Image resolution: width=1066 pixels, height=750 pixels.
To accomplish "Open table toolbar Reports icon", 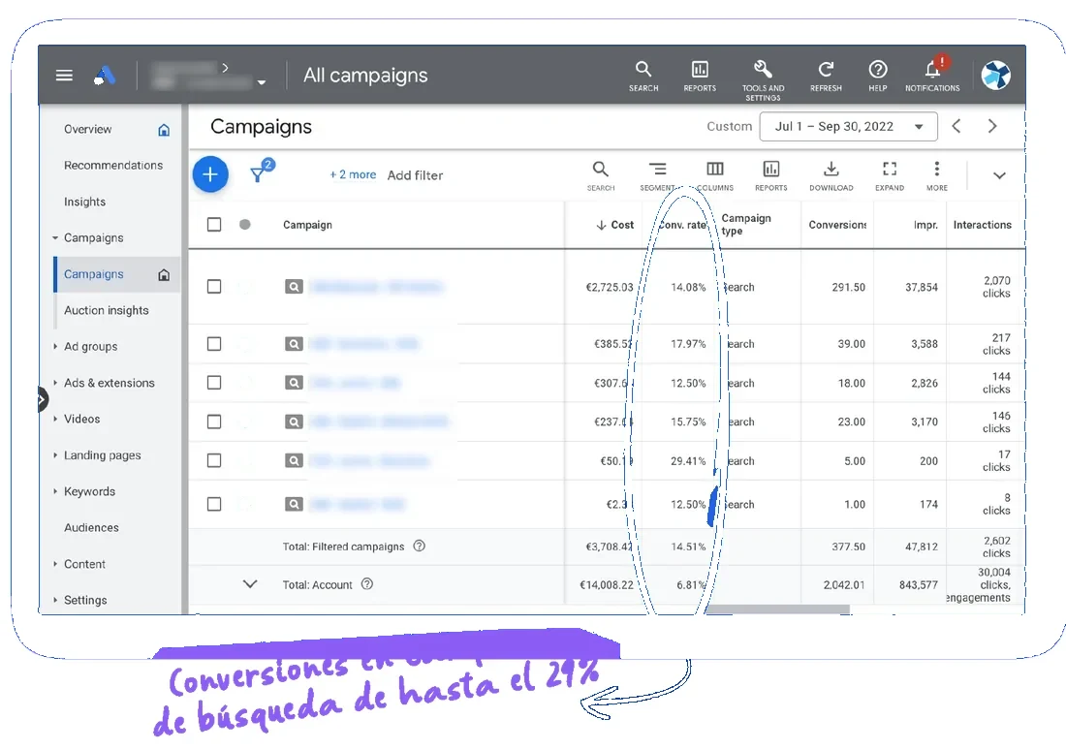I will click(771, 176).
